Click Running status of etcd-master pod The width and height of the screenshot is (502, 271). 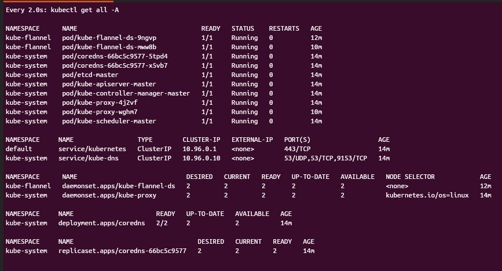pyautogui.click(x=244, y=75)
